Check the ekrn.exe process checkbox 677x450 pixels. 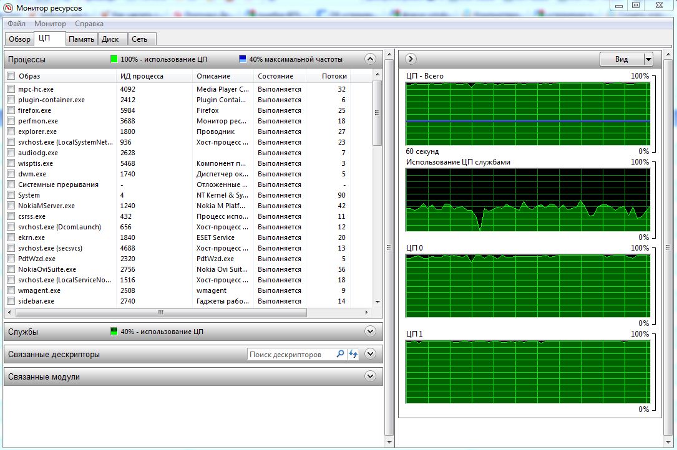pyautogui.click(x=11, y=237)
